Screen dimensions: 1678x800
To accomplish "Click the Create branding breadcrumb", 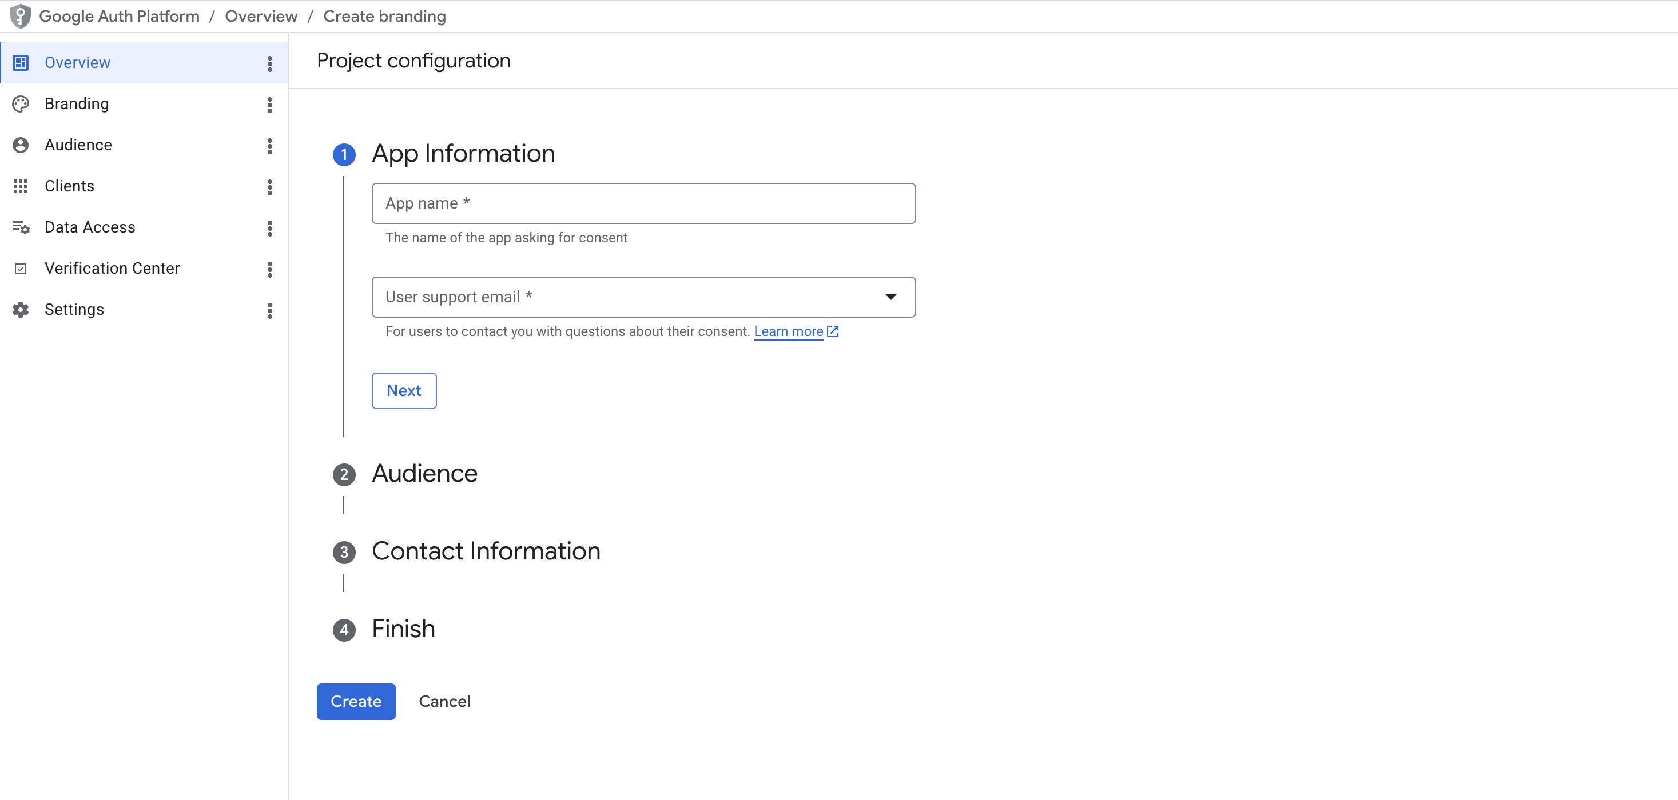I will tap(384, 16).
